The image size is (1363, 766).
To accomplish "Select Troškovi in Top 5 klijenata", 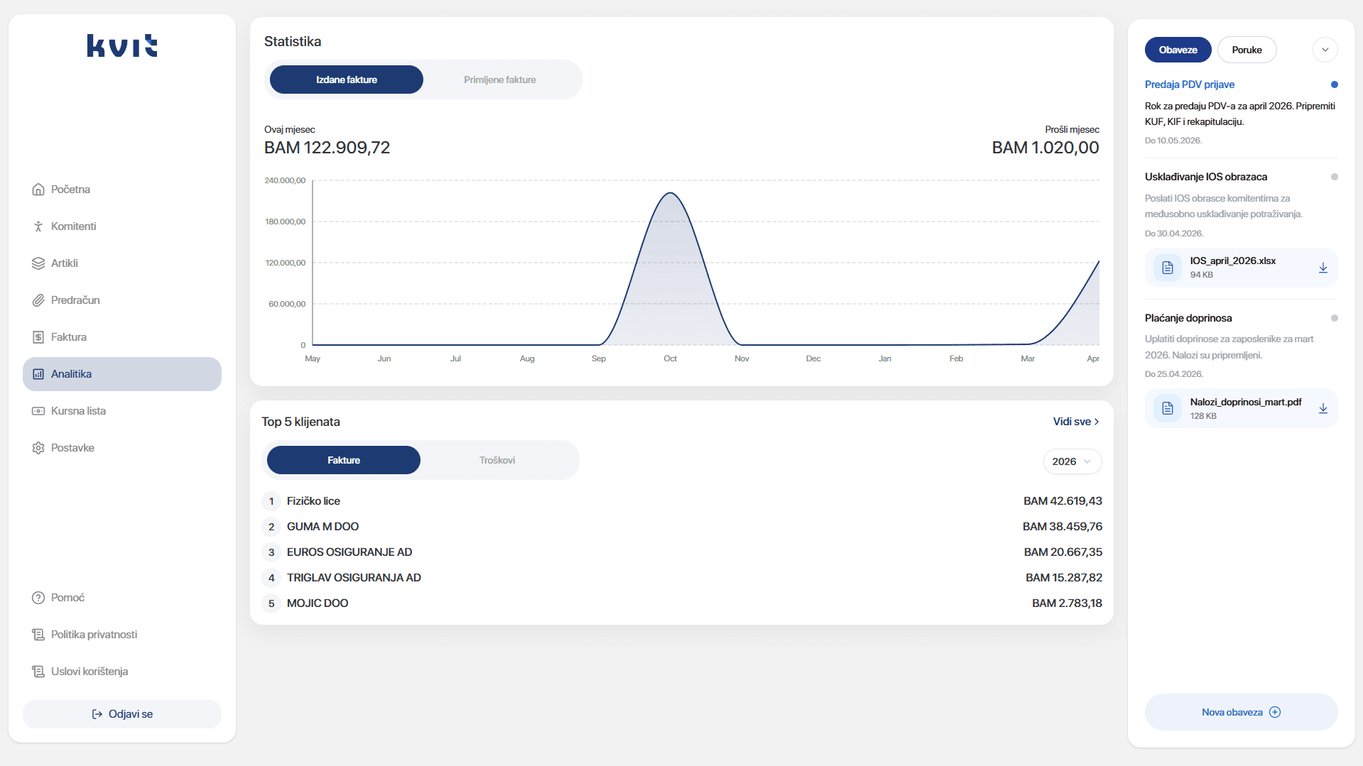I will point(497,460).
